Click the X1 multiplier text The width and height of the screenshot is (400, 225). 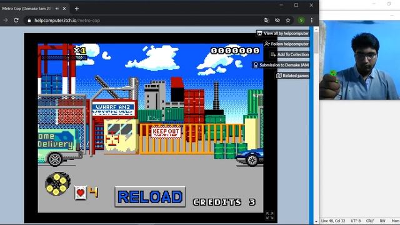tap(79, 50)
